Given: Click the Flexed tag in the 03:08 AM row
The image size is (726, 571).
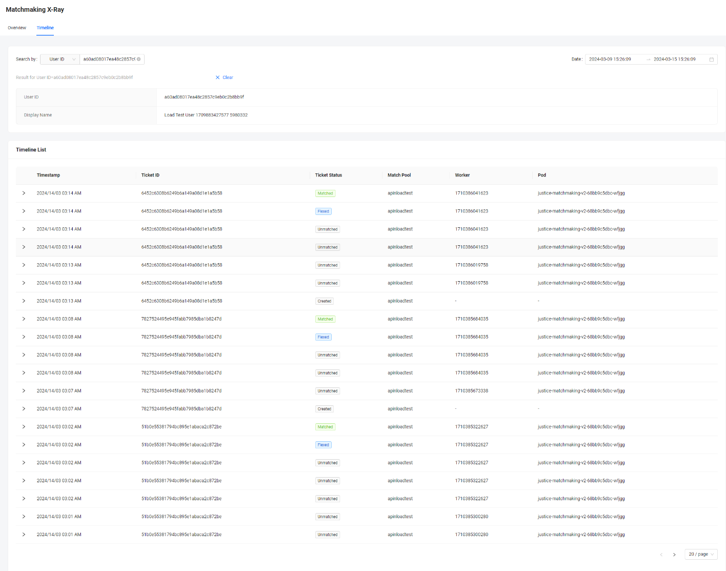Looking at the screenshot, I should click(324, 337).
